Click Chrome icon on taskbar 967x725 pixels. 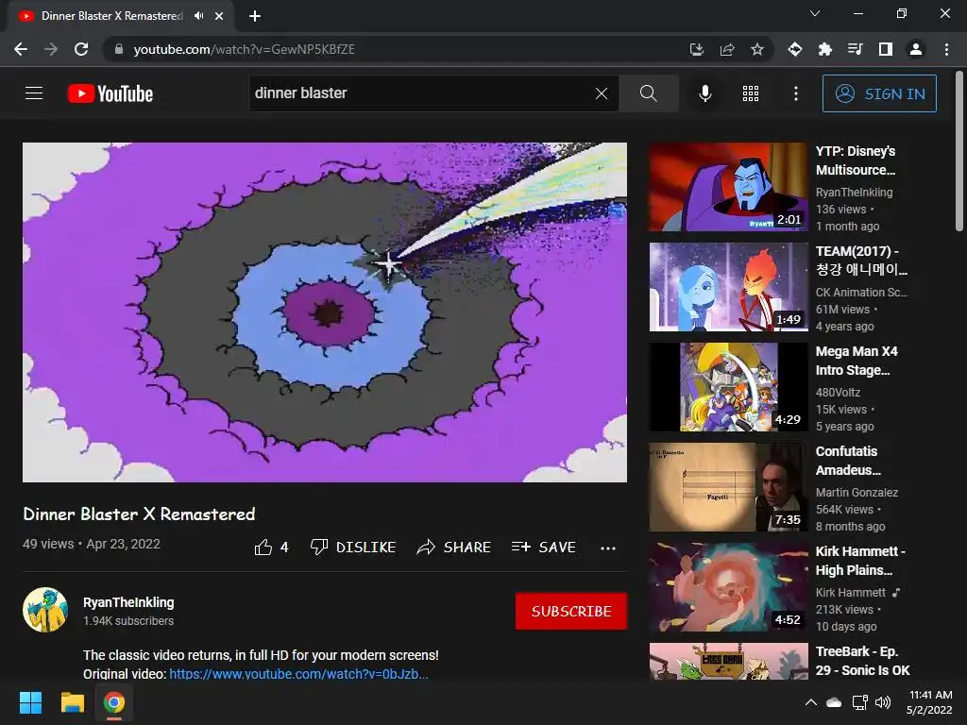(113, 702)
